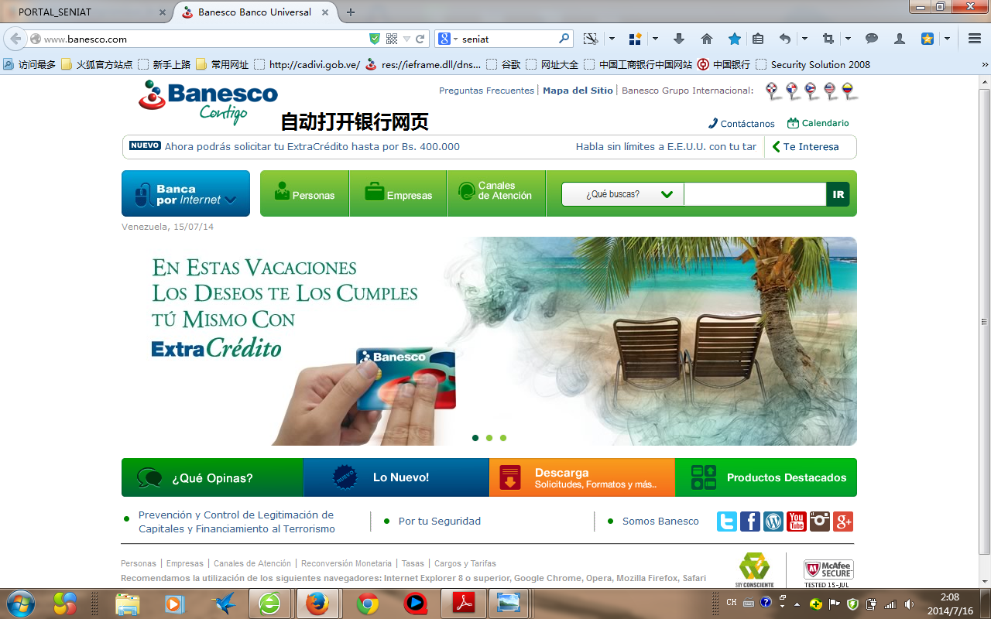Click the Firefox back arrow button

(x=15, y=39)
